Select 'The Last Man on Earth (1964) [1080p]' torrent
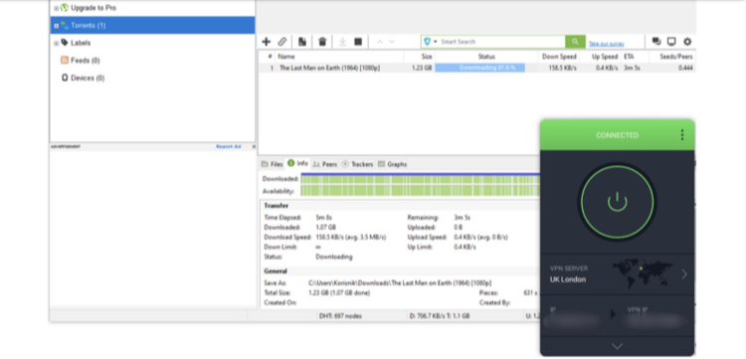 click(329, 68)
